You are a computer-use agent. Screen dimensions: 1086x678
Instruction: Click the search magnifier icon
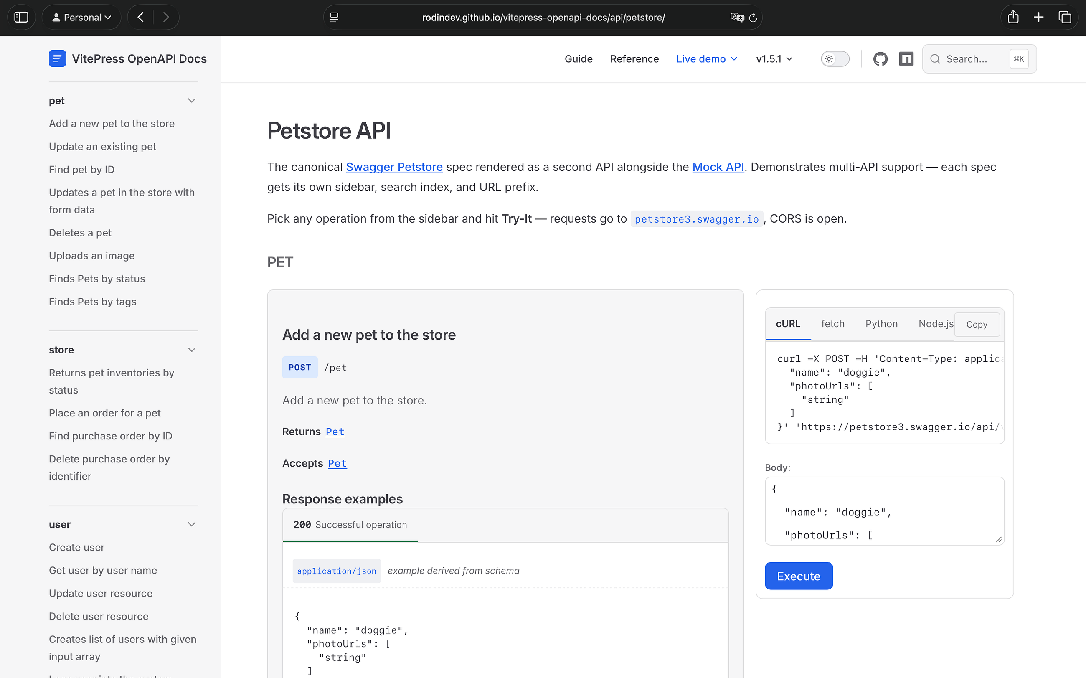tap(935, 59)
